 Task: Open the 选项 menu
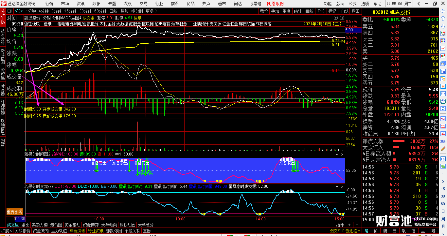point(365,4)
